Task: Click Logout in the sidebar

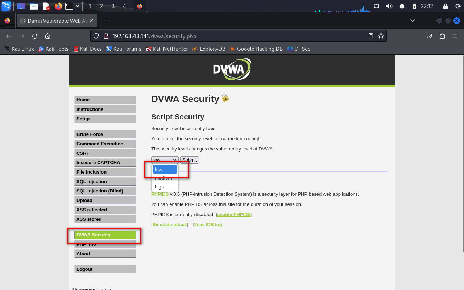Action: [105, 269]
